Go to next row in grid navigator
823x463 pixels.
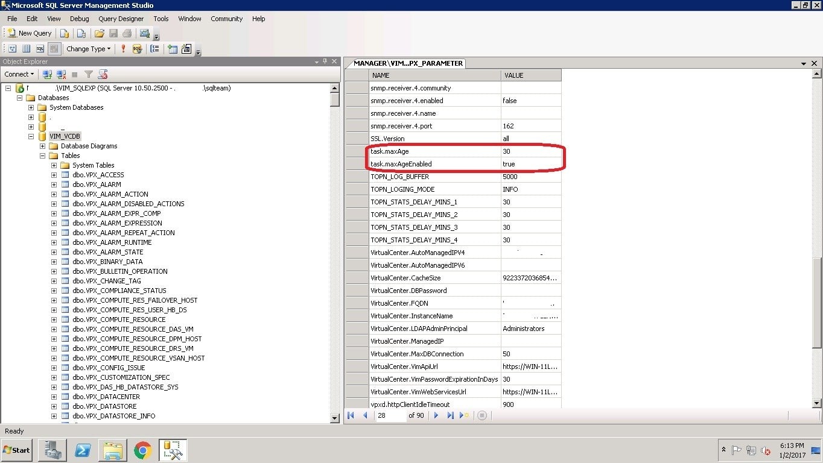pyautogui.click(x=436, y=415)
